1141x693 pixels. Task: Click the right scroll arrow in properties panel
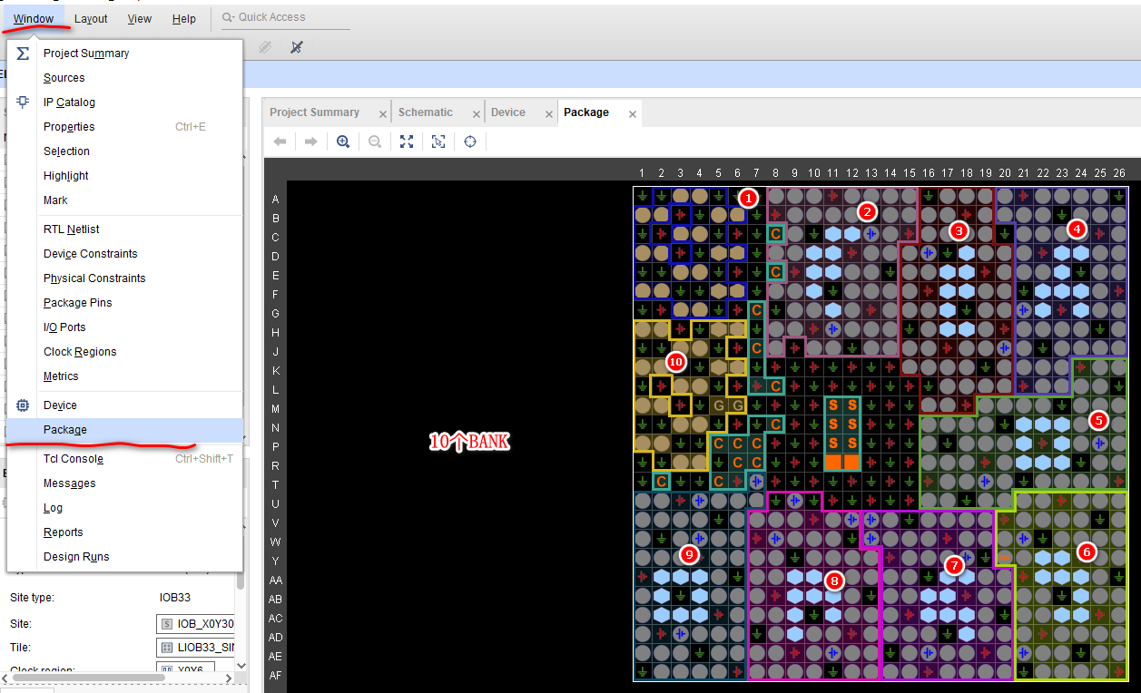(227, 677)
